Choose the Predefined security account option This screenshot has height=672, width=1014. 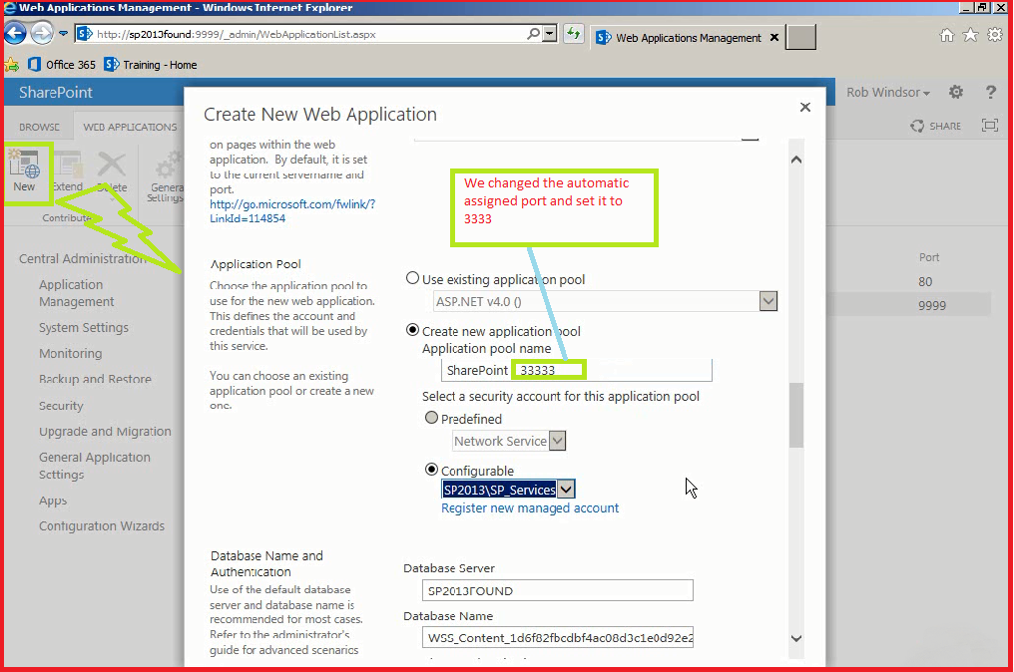[430, 419]
